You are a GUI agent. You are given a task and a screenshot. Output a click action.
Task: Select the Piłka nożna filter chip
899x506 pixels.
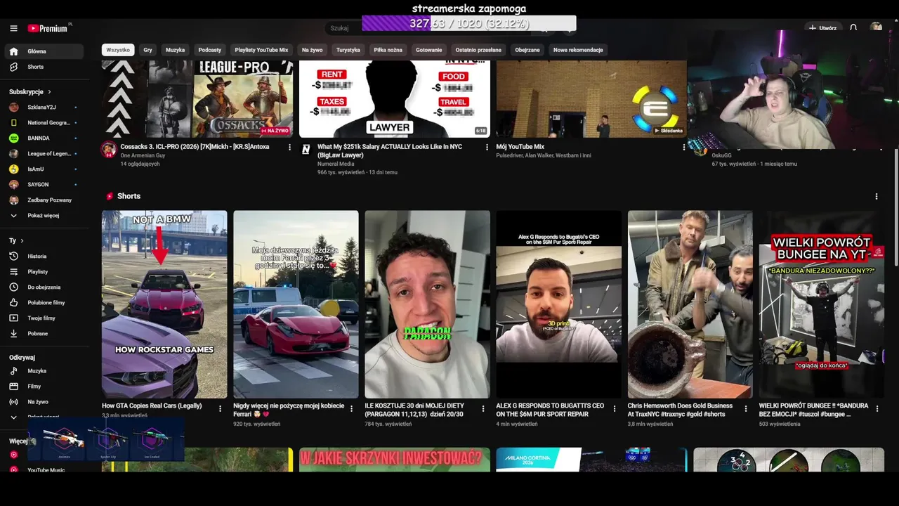click(388, 50)
